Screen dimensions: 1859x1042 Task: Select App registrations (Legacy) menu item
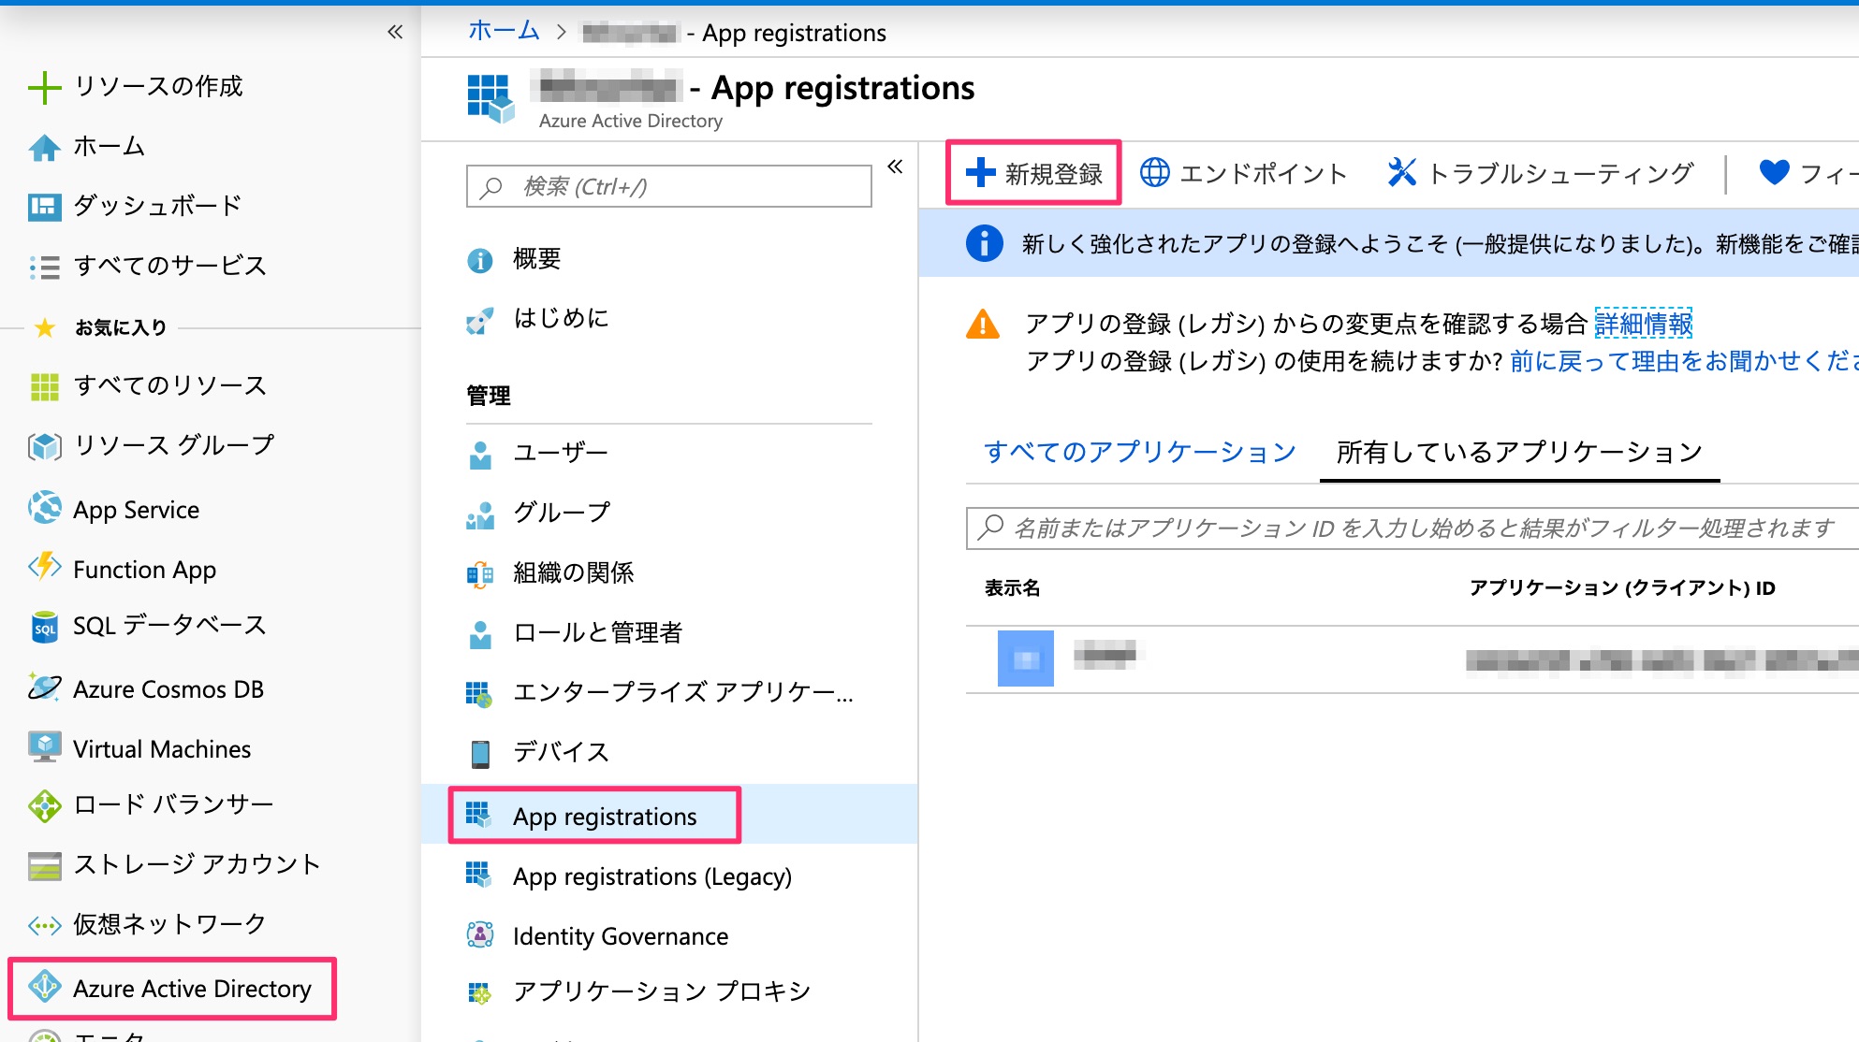(x=651, y=876)
